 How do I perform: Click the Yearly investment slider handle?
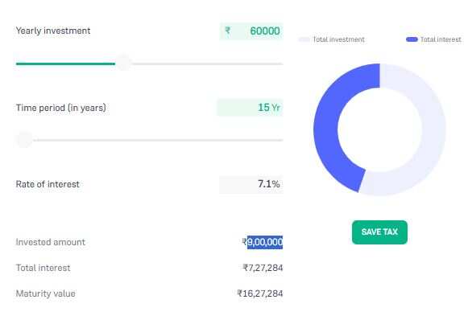[x=123, y=63]
